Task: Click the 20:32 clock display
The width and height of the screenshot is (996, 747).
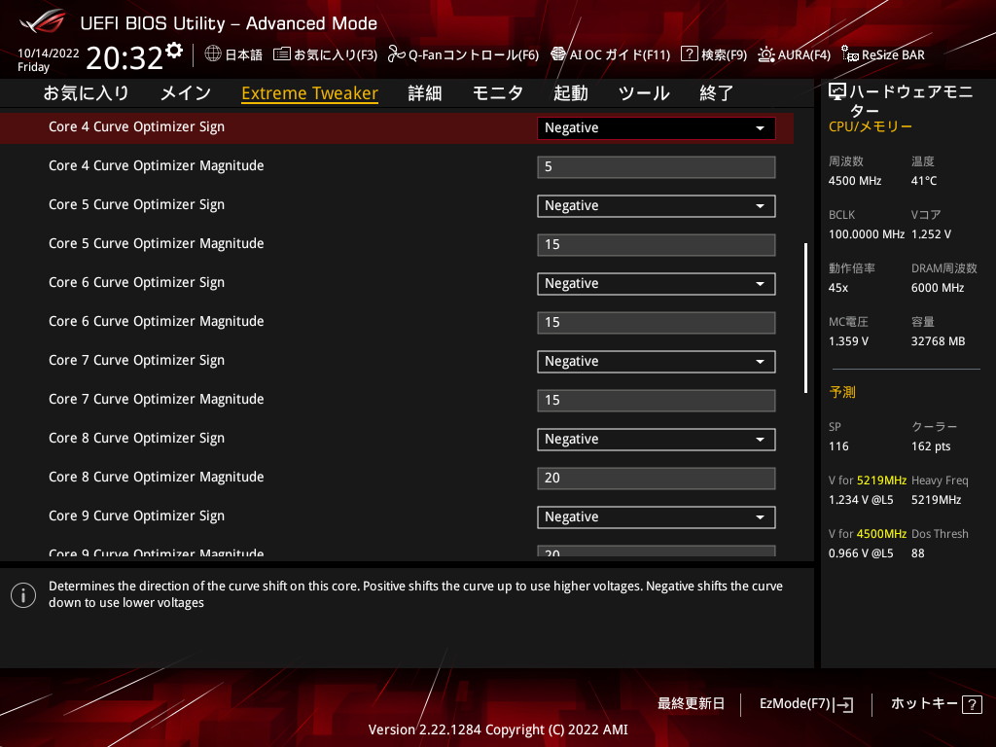Action: [124, 57]
